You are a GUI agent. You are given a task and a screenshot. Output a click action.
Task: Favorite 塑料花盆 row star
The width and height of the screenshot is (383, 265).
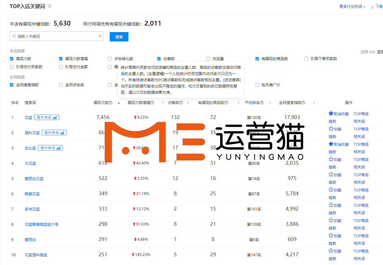click(x=331, y=129)
